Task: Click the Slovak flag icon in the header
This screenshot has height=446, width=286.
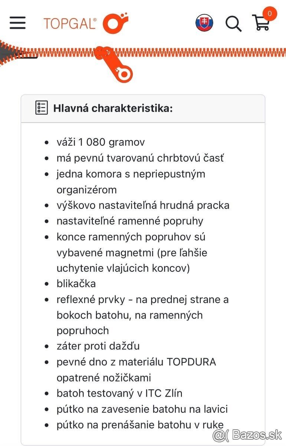Action: (x=205, y=22)
